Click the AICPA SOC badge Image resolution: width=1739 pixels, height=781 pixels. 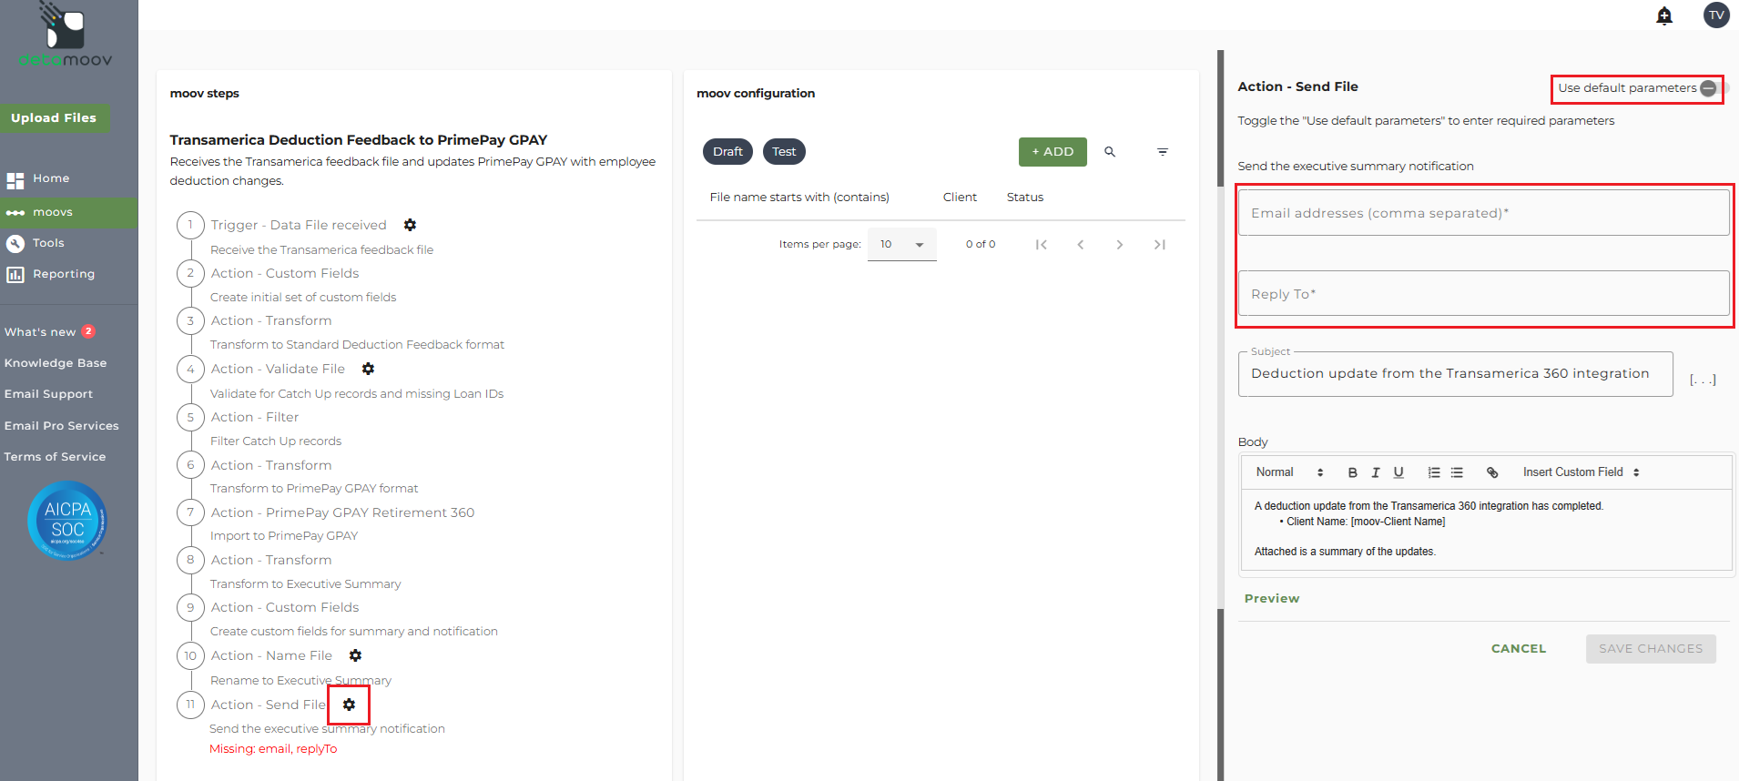67,520
